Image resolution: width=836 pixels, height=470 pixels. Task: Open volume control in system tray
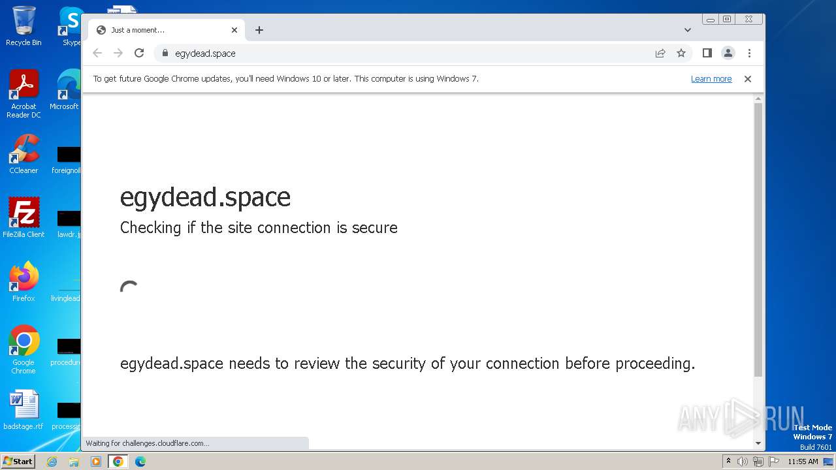coord(743,462)
